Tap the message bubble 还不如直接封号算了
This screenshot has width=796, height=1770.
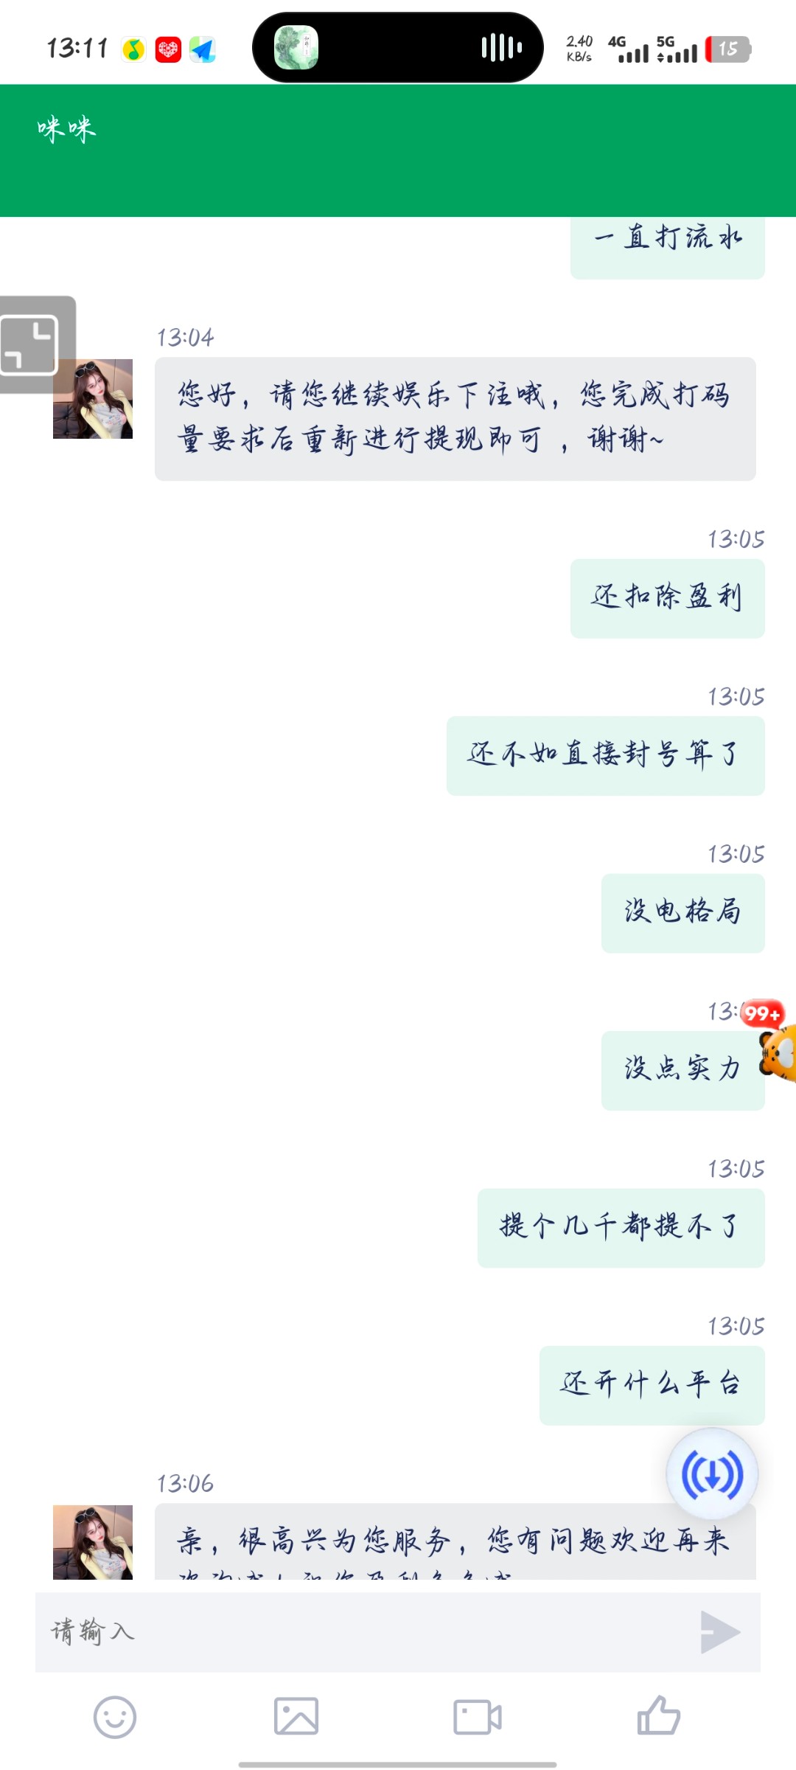606,755
